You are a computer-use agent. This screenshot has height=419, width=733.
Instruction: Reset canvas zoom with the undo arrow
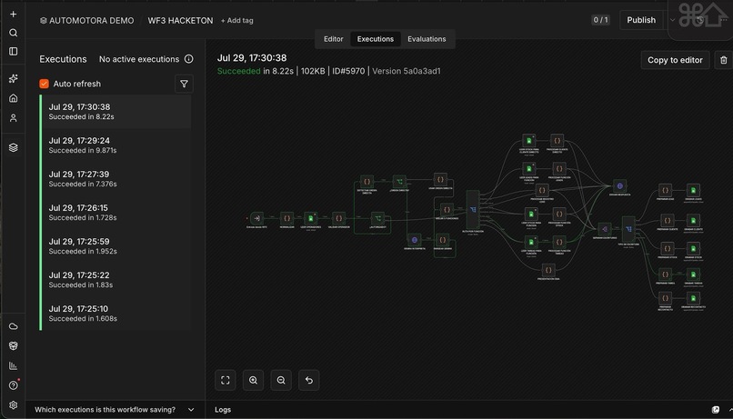(309, 380)
